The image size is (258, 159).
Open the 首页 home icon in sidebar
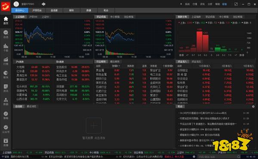point(6,21)
